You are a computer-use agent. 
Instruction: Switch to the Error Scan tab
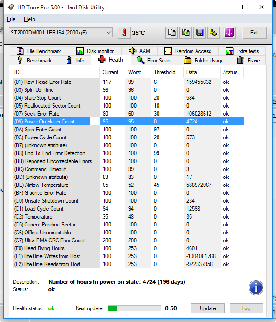154,61
